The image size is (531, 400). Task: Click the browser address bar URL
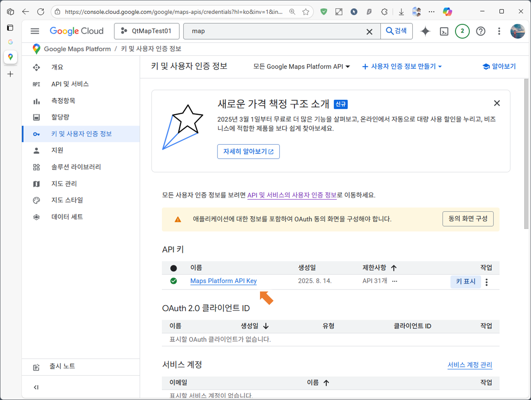[174, 12]
